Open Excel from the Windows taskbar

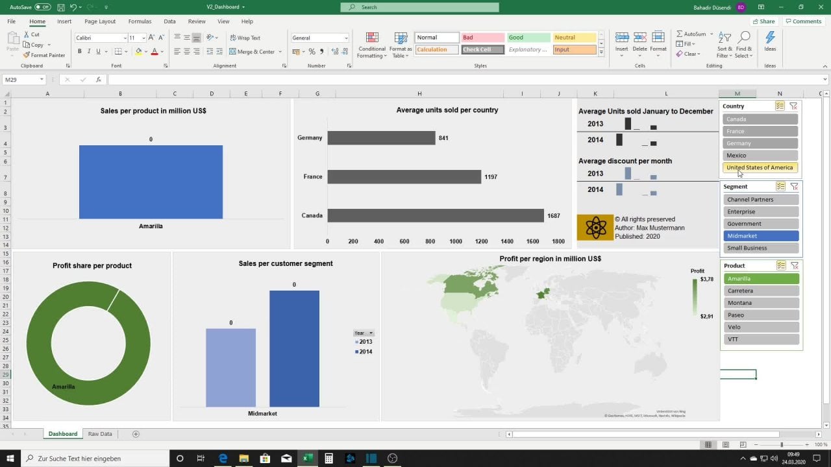(x=306, y=459)
